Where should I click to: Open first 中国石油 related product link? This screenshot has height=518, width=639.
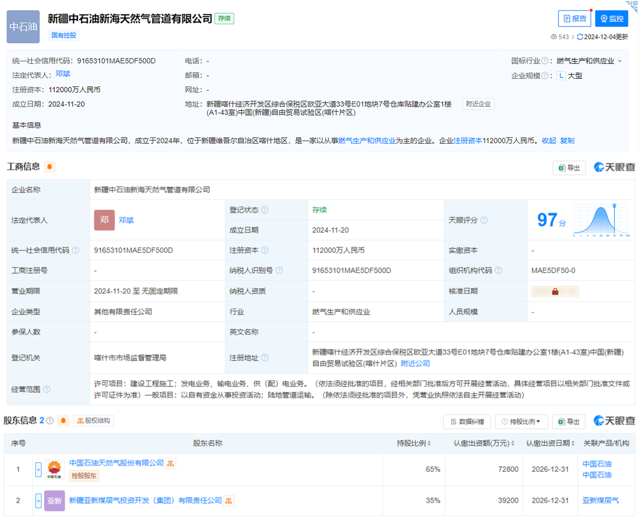tap(597, 464)
